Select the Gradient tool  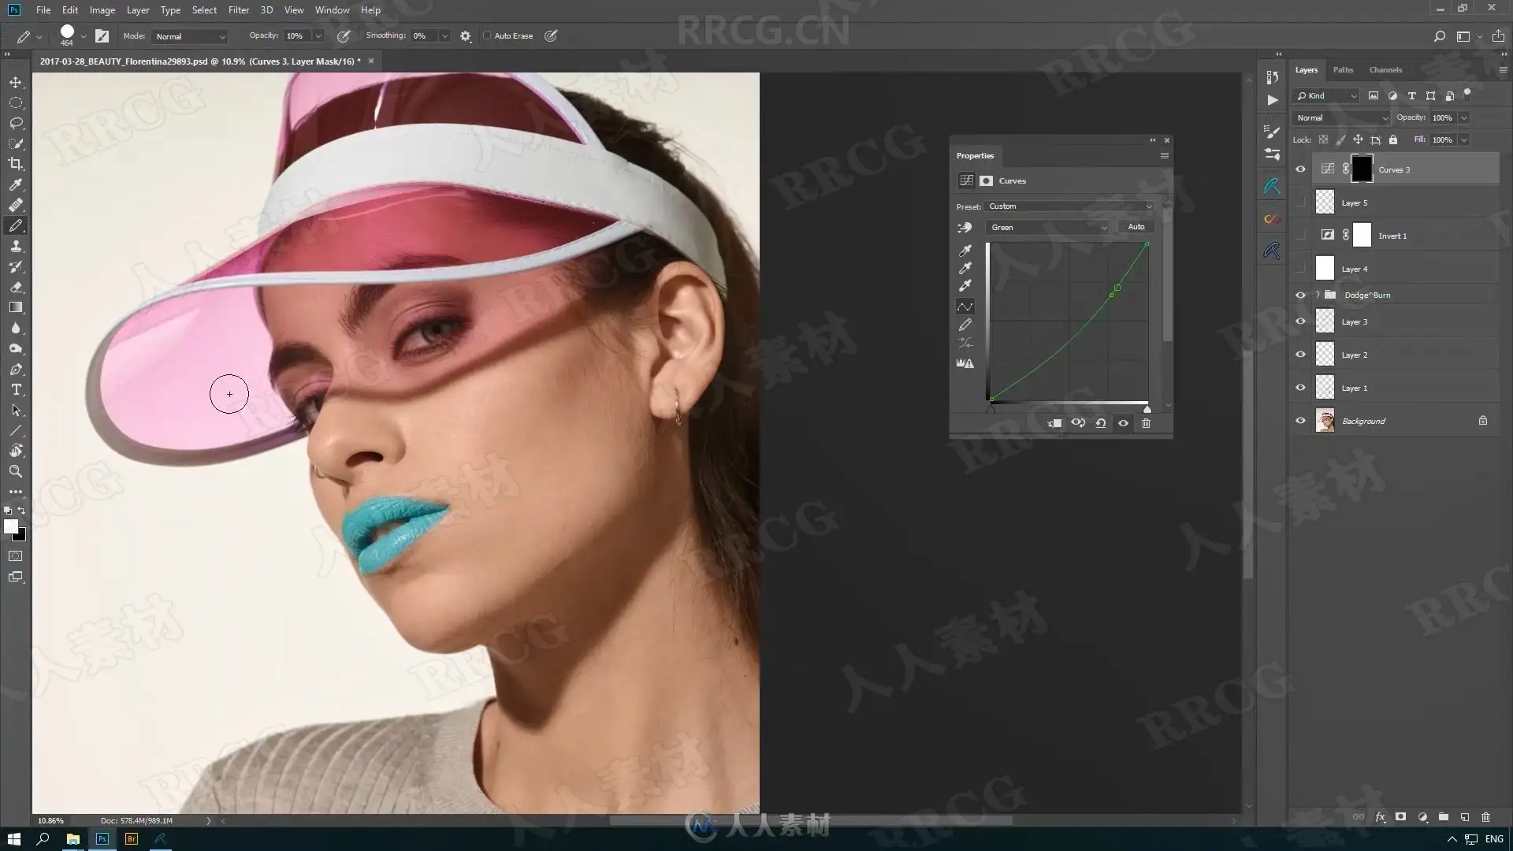pyautogui.click(x=16, y=307)
